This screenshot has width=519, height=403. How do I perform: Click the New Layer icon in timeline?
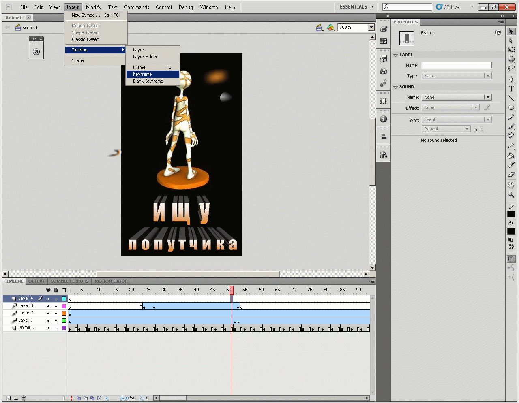(9, 398)
